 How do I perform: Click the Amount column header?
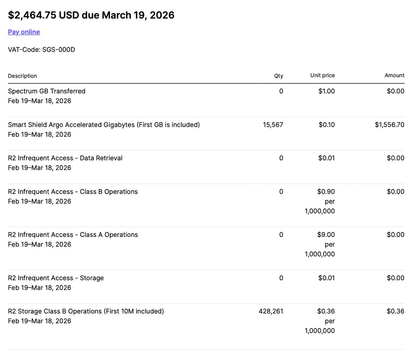point(394,75)
